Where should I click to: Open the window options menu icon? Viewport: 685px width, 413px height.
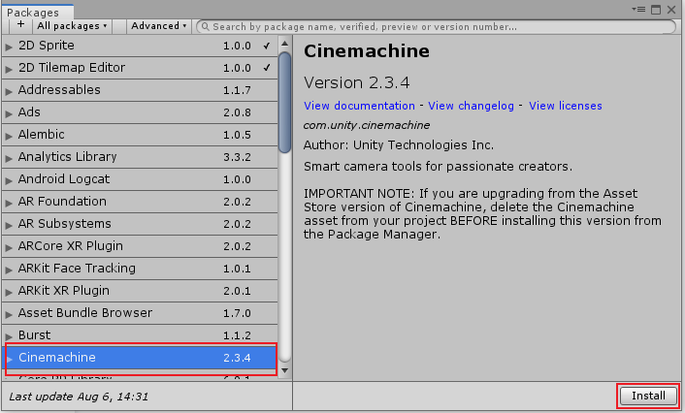[636, 10]
